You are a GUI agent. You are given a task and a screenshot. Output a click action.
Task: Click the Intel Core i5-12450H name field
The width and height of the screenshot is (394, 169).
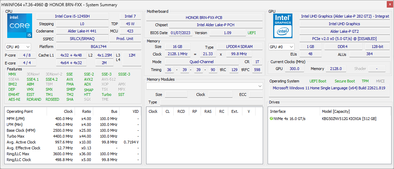pos(72,16)
